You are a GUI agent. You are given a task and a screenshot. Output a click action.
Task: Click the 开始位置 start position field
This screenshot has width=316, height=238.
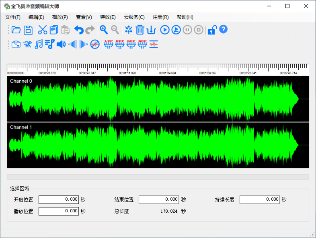click(x=59, y=199)
